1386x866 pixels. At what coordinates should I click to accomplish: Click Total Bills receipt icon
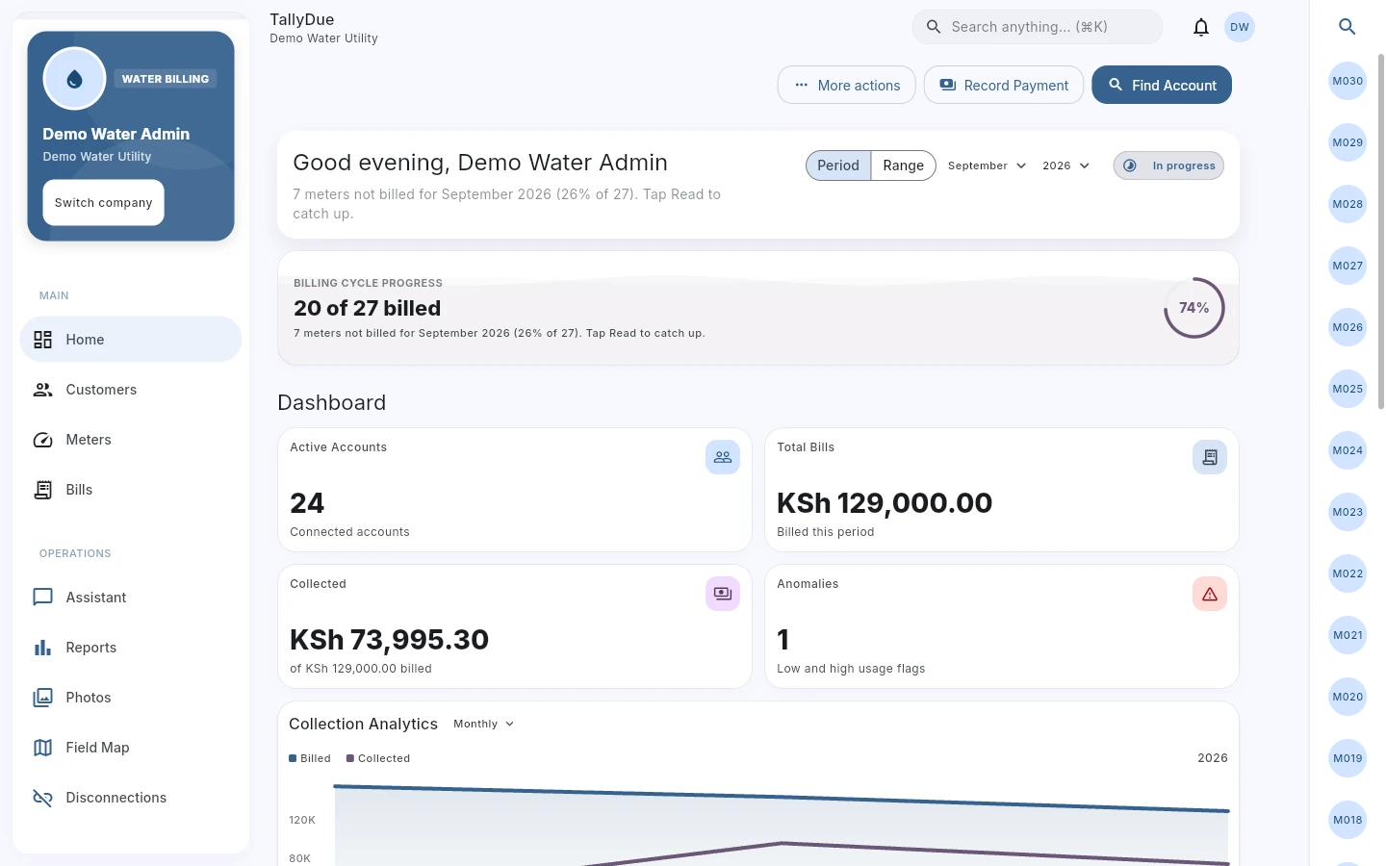(x=1210, y=457)
